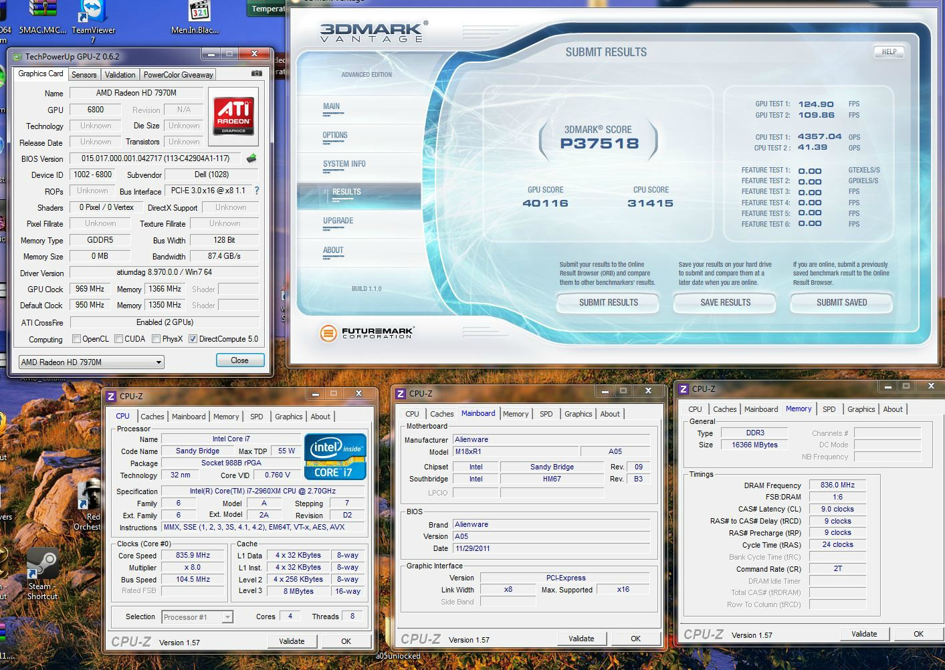Click the GPU-Z camera screenshot icon

click(x=256, y=74)
